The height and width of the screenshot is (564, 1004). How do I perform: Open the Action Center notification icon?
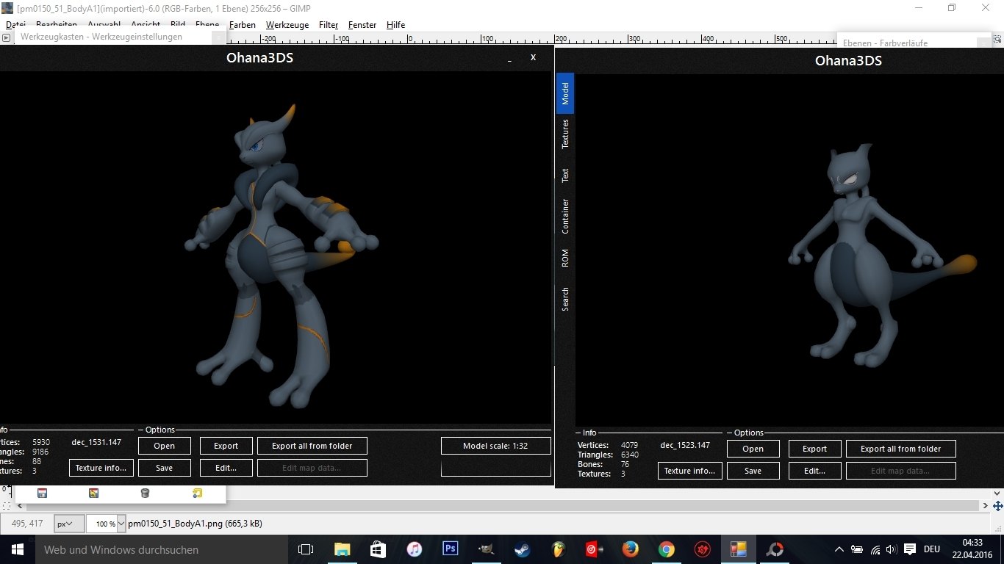coord(909,549)
